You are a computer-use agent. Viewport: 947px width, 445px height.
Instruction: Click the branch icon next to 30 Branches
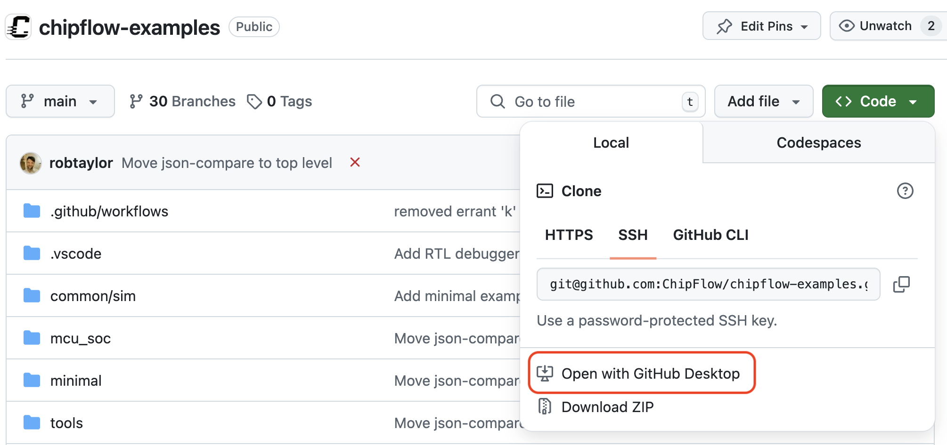[x=137, y=101]
